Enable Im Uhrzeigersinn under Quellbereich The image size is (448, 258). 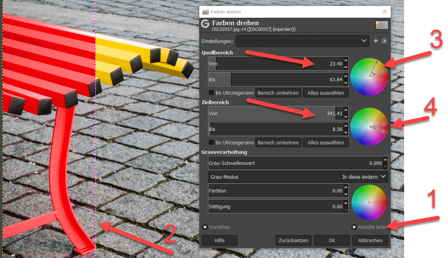(x=212, y=93)
